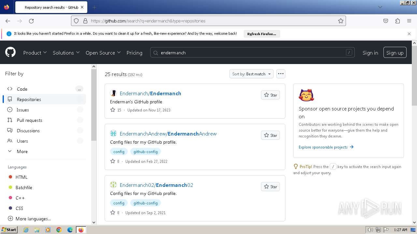Click the GitHub search box with endermanch
The image size is (417, 234).
pyautogui.click(x=252, y=52)
